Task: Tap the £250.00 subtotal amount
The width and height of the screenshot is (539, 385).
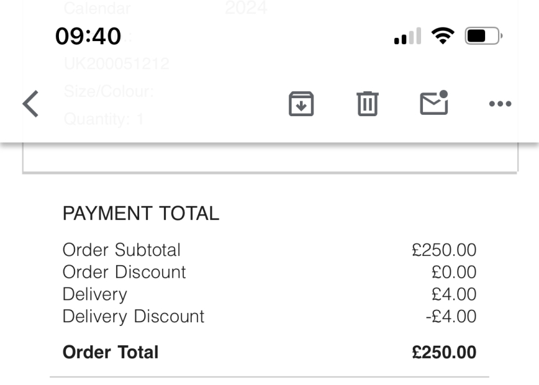Action: (444, 250)
